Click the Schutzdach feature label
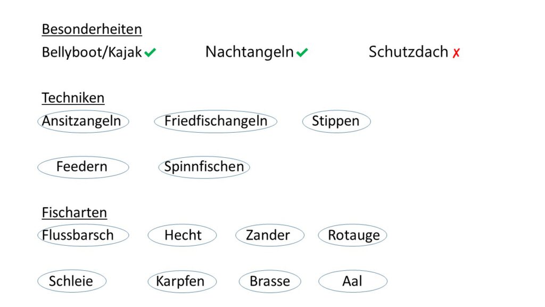 (408, 52)
